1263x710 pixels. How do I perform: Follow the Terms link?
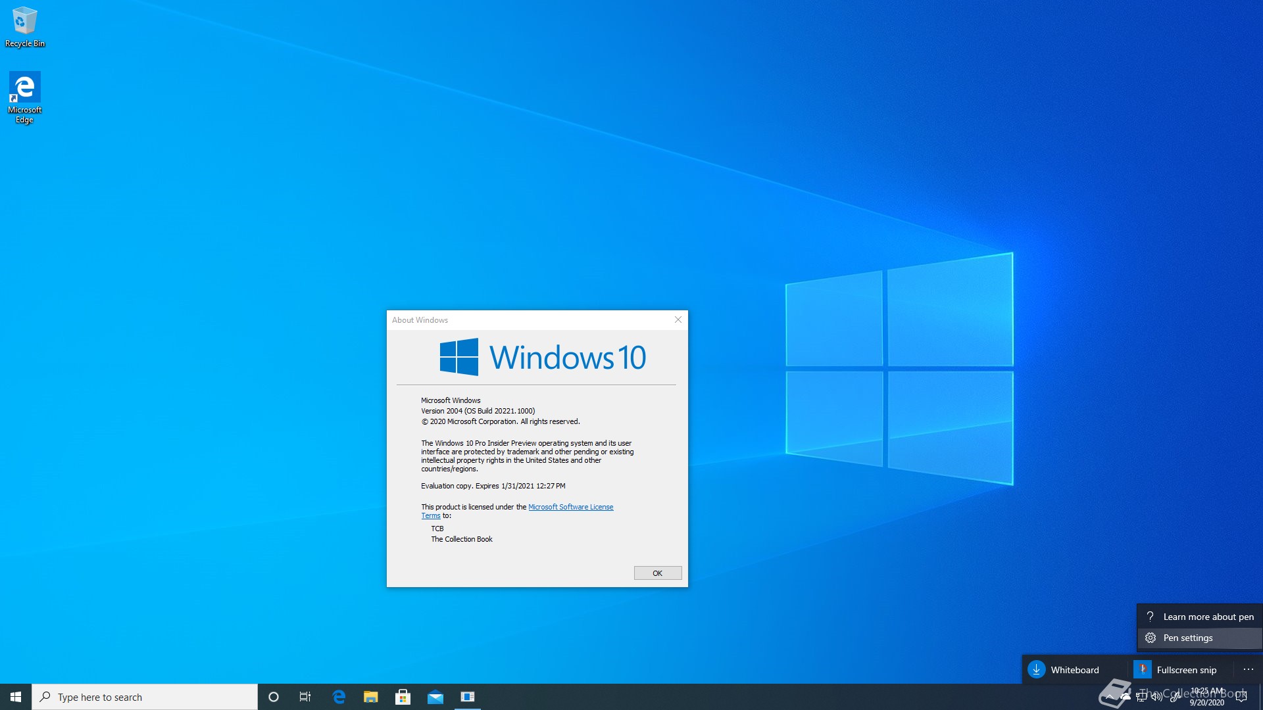click(431, 515)
